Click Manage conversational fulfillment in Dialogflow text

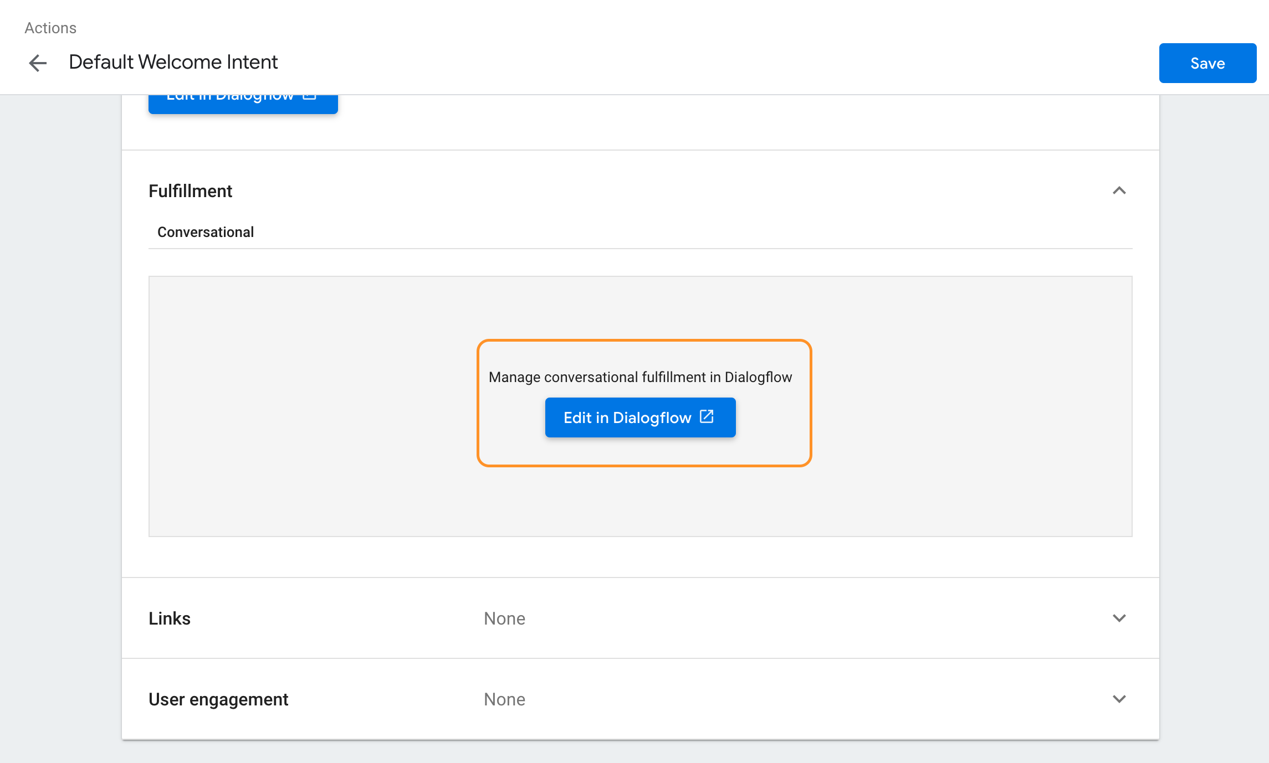click(640, 377)
